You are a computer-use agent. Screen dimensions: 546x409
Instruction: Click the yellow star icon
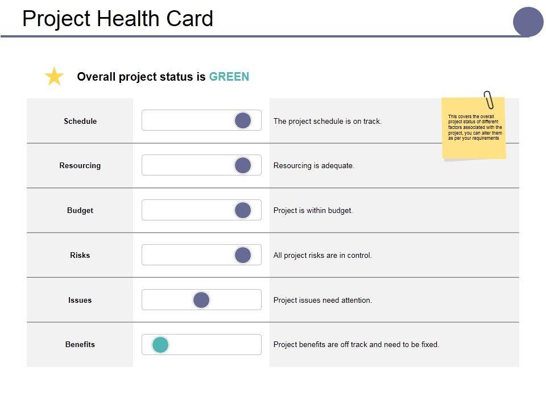point(54,76)
